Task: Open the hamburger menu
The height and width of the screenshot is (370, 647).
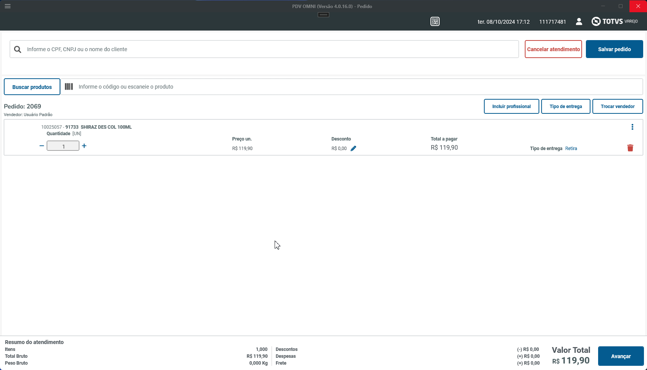Action: click(x=8, y=6)
